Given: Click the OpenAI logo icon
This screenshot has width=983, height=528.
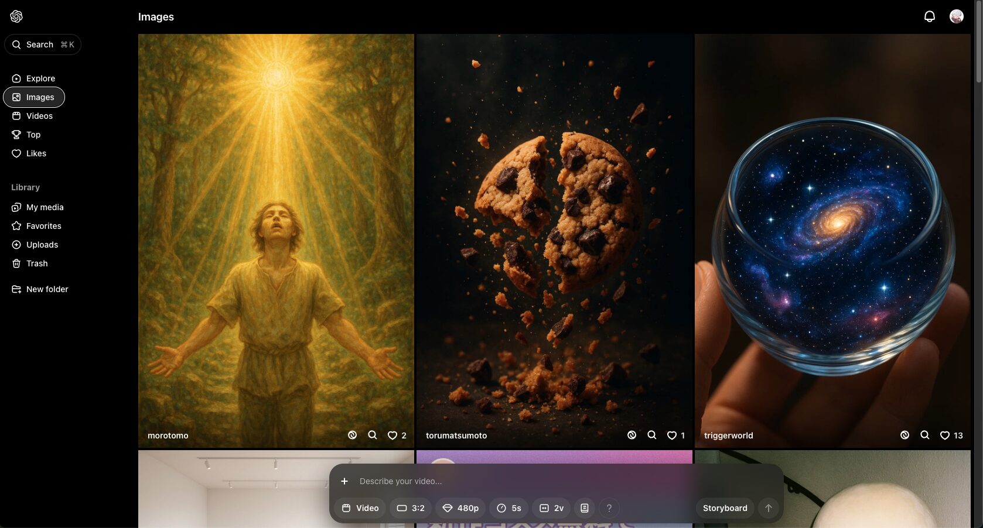Looking at the screenshot, I should [16, 16].
